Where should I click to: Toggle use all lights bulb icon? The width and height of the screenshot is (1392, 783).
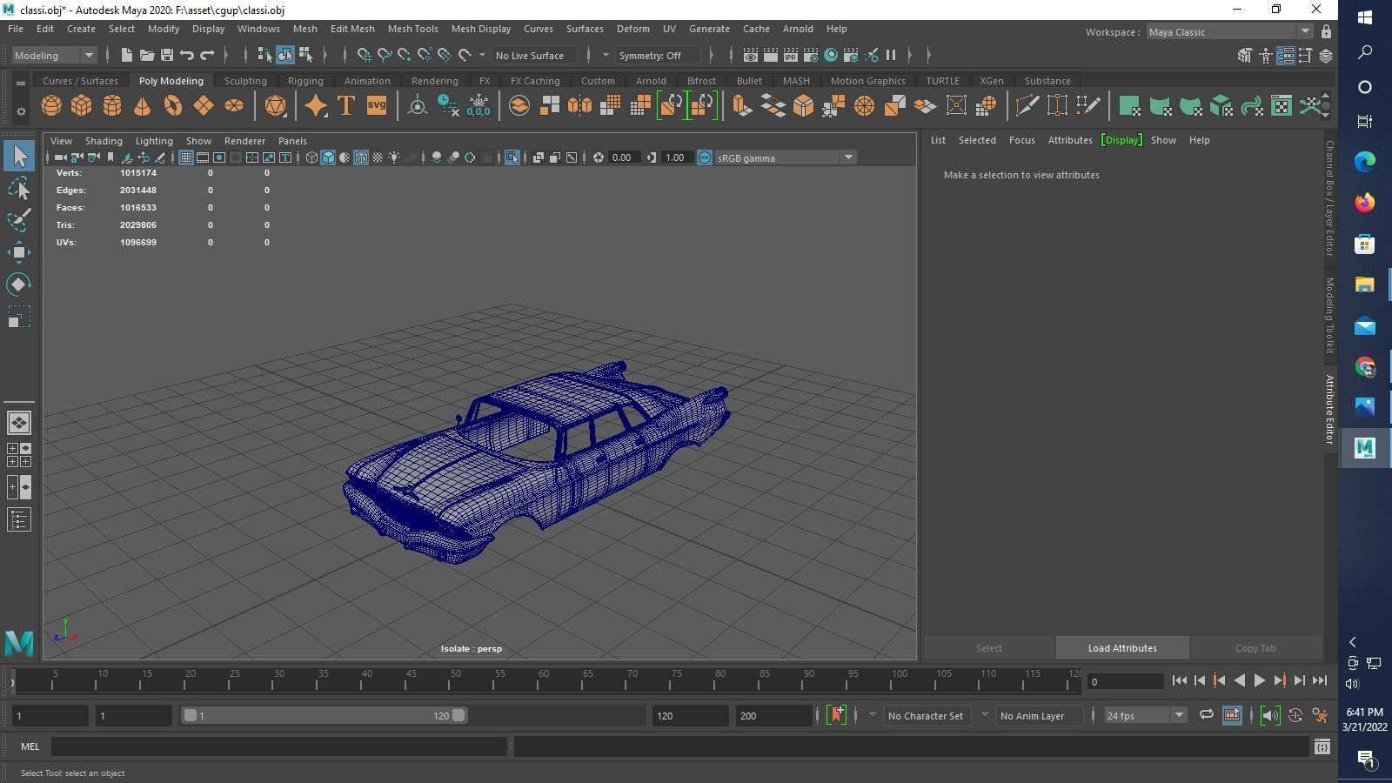394,157
